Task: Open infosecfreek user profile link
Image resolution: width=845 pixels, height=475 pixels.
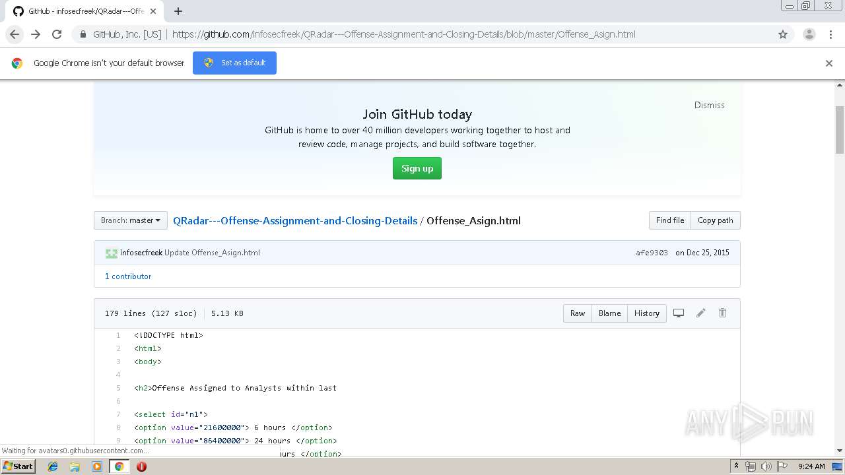Action: point(141,253)
